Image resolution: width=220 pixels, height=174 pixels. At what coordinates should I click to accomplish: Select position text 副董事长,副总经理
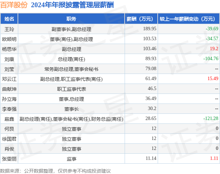pyautogui.click(x=71, y=29)
